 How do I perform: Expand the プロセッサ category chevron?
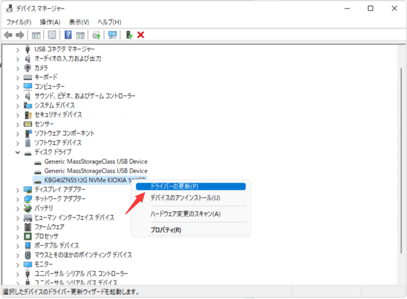point(18,237)
